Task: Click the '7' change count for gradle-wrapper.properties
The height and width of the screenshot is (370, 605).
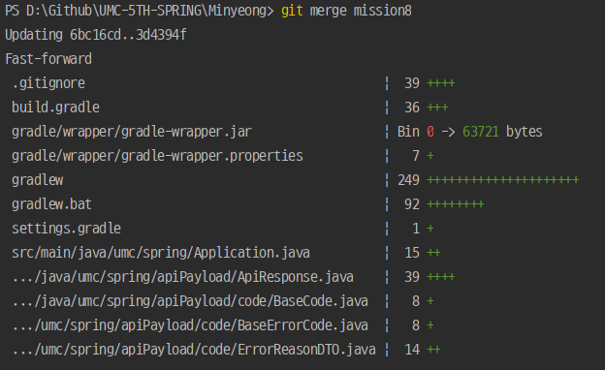Action: [x=416, y=156]
